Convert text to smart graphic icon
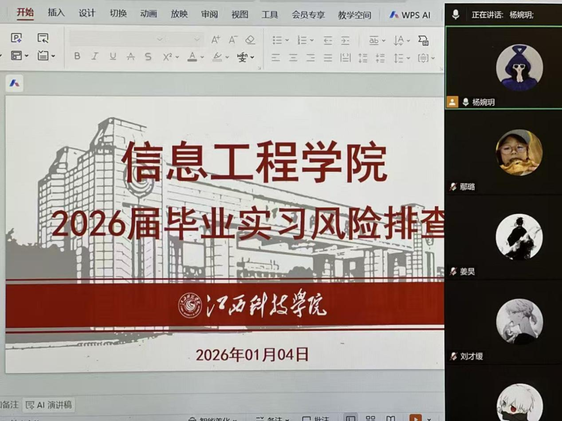Viewport: 562px width, 421px height. pyautogui.click(x=423, y=41)
